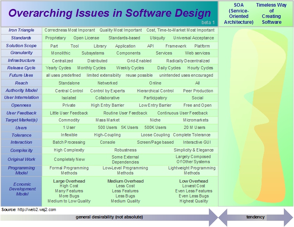Select the 'Reach' row label
Image resolution: width=294 pixels, height=227 pixels.
pyautogui.click(x=21, y=83)
